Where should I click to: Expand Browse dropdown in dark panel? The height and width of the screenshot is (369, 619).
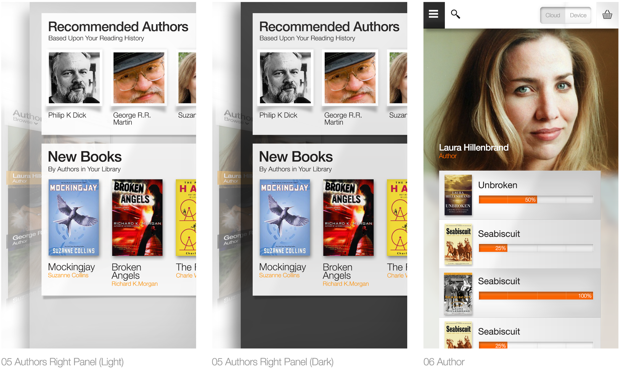[x=236, y=121]
